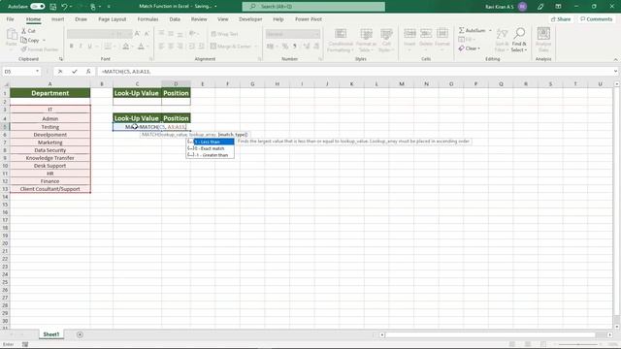Click the Font Color A icon
The image size is (621, 349).
pyautogui.click(x=141, y=47)
